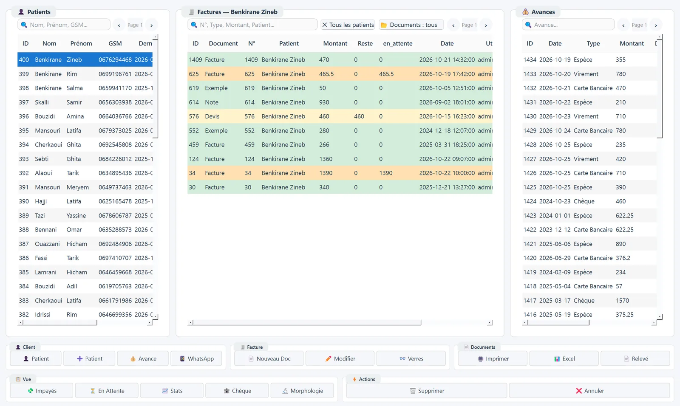Open the Morphologie view
Screen dimensions: 680x406
[302, 391]
